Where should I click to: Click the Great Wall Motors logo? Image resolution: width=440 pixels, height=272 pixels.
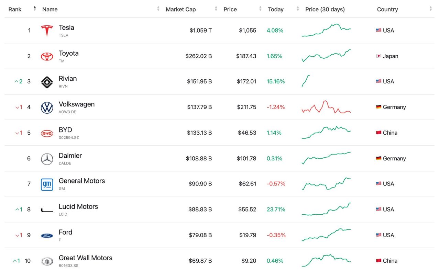(x=47, y=261)
